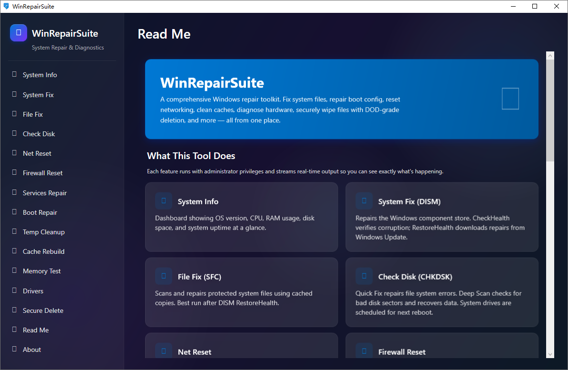Click the Read Me sidebar icon

[14, 330]
